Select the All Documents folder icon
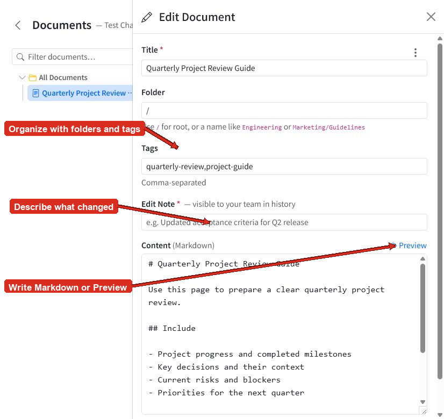444x419 pixels. click(33, 77)
